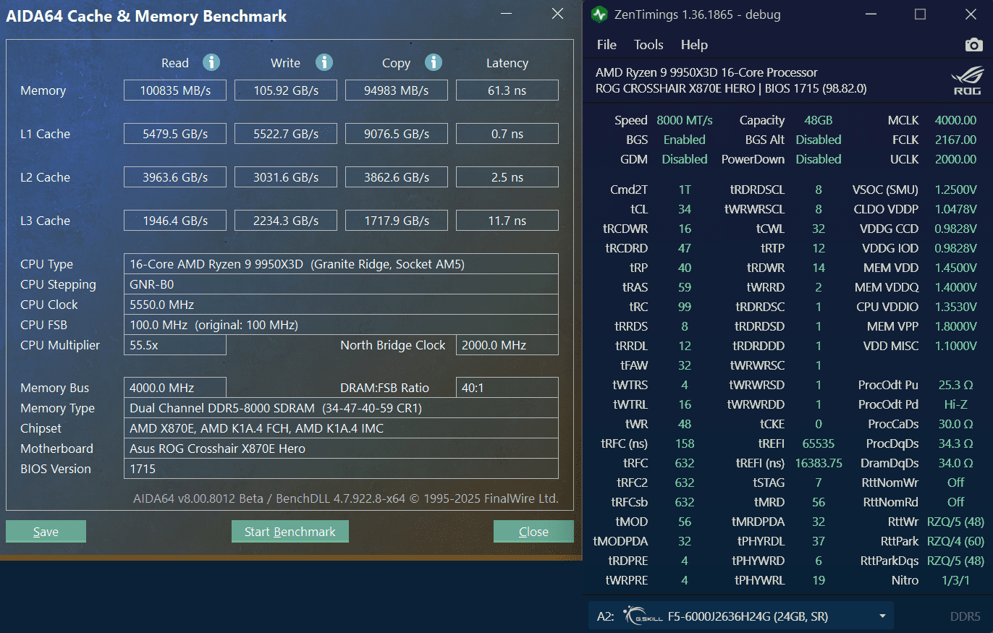Click L2 Cache Write value 3031.6 GB/s
993x633 pixels.
(x=286, y=177)
